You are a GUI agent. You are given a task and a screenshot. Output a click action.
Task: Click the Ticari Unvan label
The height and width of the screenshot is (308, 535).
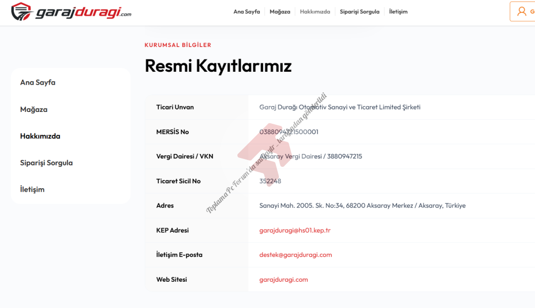pyautogui.click(x=175, y=107)
